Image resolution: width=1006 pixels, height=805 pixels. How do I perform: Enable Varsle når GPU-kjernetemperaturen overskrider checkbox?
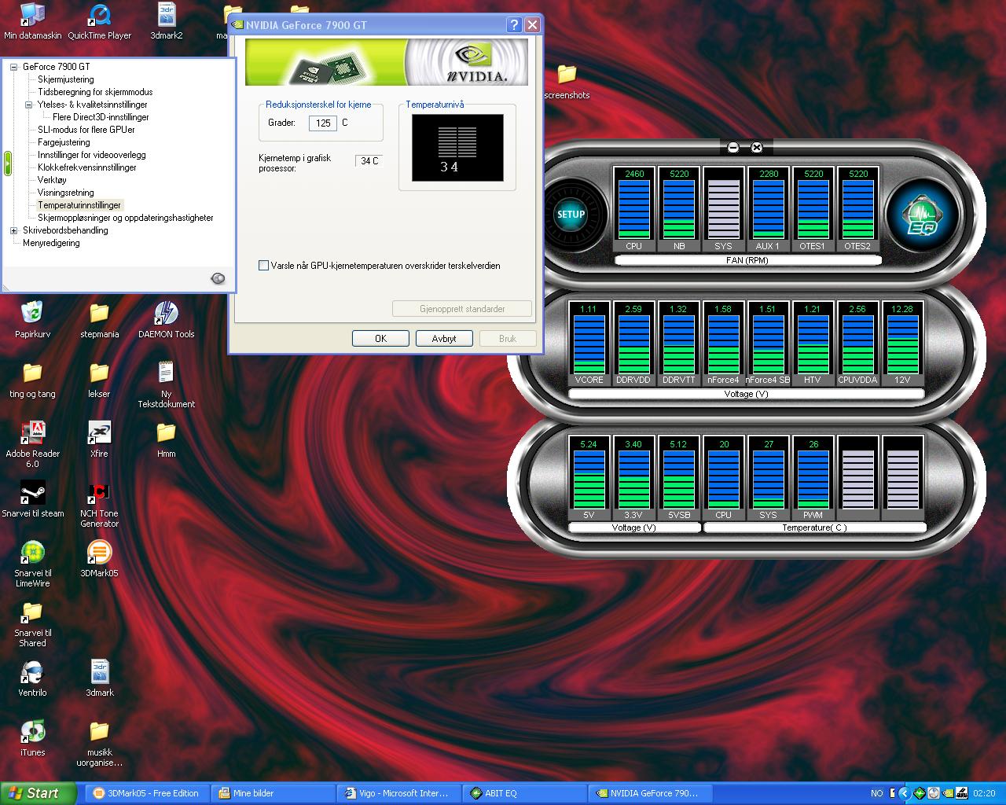(x=263, y=266)
